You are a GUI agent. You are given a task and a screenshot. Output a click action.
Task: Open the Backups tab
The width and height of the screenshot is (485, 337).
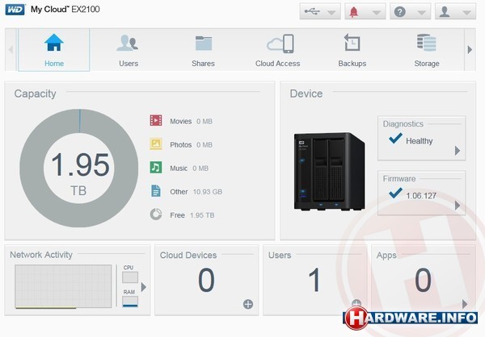[352, 50]
